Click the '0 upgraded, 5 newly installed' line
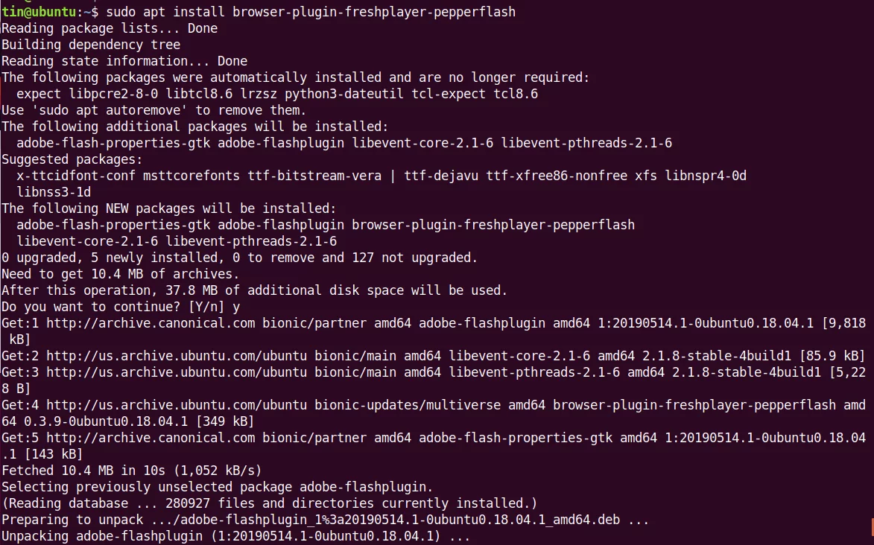Viewport: 874px width, 545px height. [240, 258]
